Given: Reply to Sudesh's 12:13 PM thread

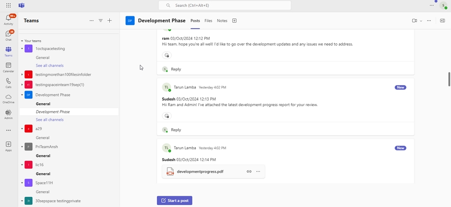Looking at the screenshot, I should tap(176, 130).
